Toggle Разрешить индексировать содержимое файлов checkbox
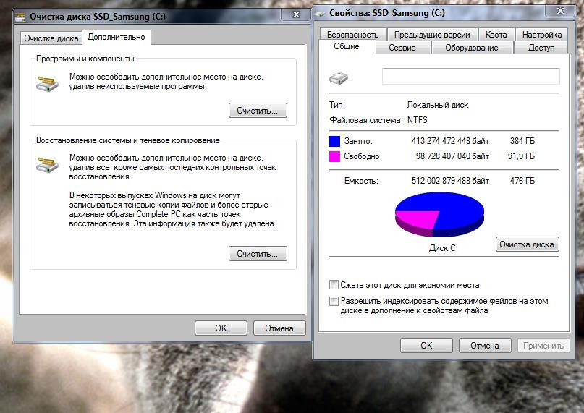 coord(334,301)
